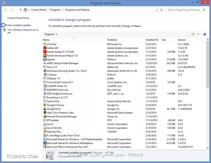Screen dimensions: 211x163
Task: Click the K-Lite Mega Codec Pack icon
Action: 45,135
